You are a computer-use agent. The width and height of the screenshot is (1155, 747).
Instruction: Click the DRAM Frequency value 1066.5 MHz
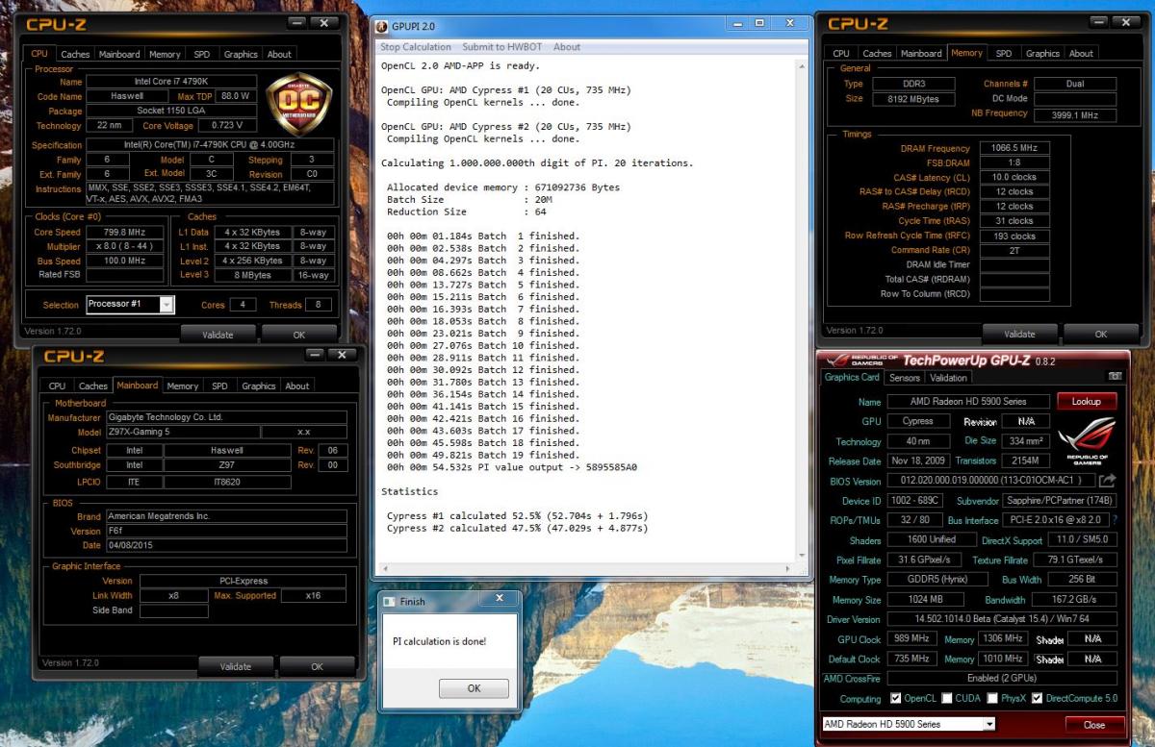point(1014,148)
